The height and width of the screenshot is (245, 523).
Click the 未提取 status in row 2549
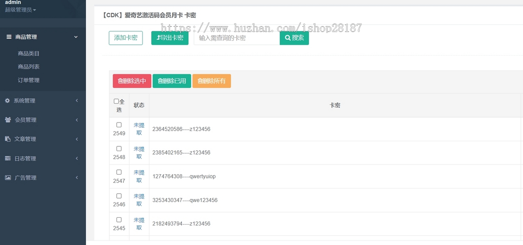click(x=139, y=129)
